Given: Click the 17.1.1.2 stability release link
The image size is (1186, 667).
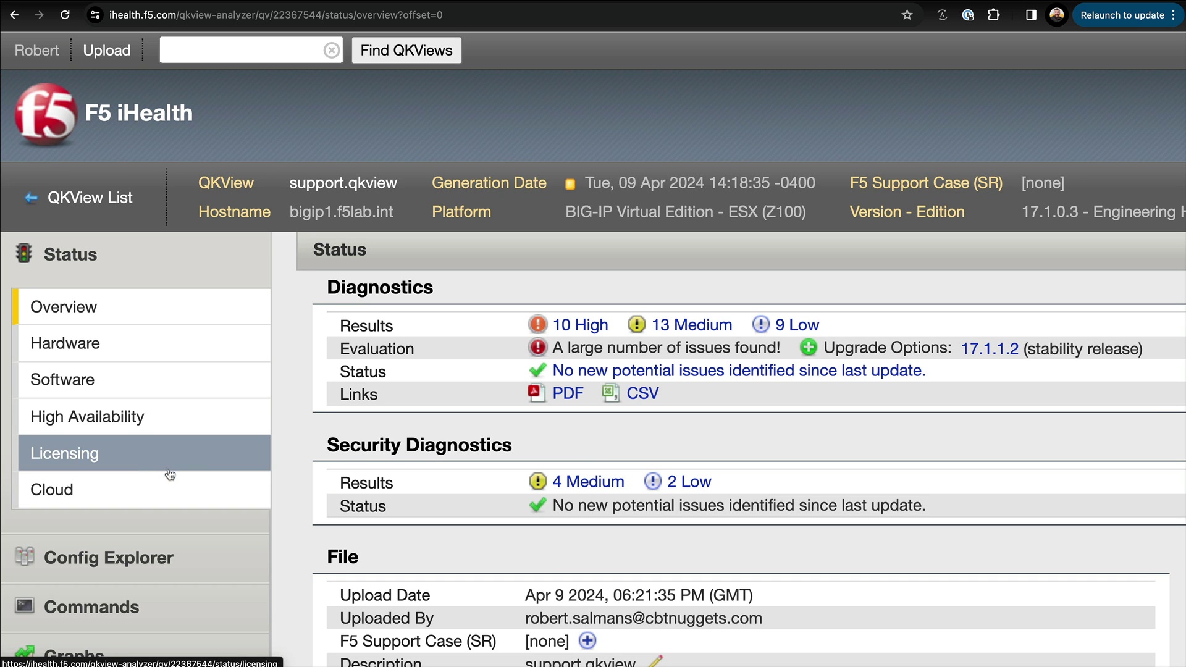Looking at the screenshot, I should (x=990, y=348).
